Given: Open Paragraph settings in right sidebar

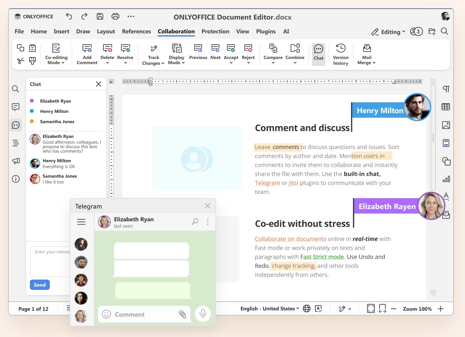Looking at the screenshot, I should coord(446,89).
